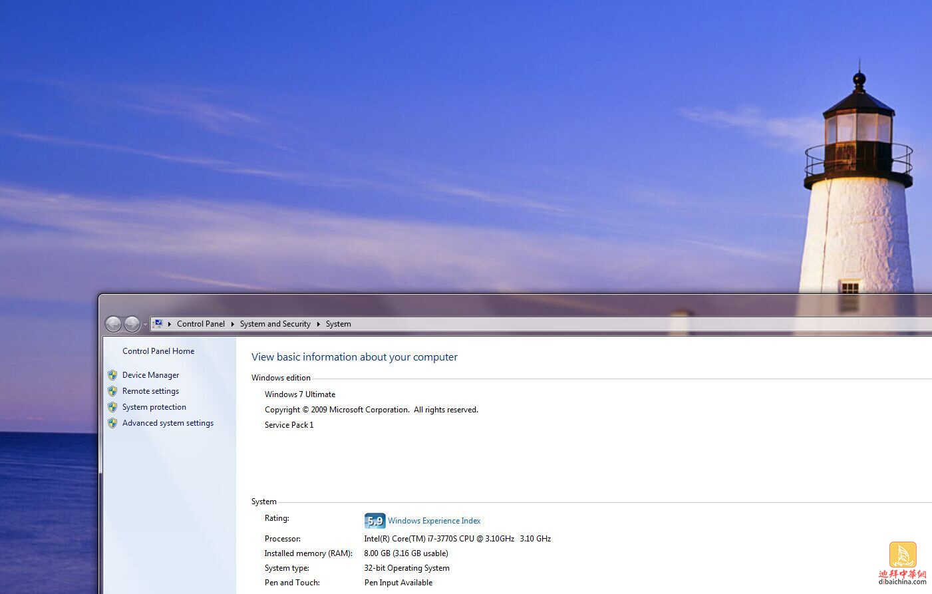Open the System protection link
This screenshot has width=932, height=594.
pyautogui.click(x=154, y=407)
